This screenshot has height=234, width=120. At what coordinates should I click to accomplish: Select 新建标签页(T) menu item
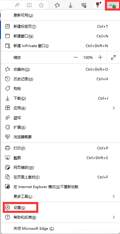(60, 27)
